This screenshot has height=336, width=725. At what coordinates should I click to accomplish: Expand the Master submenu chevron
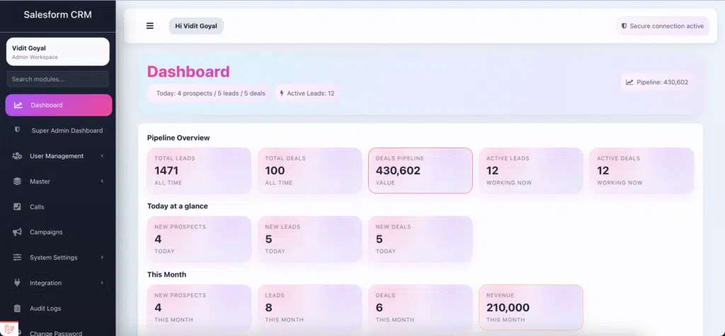click(102, 181)
